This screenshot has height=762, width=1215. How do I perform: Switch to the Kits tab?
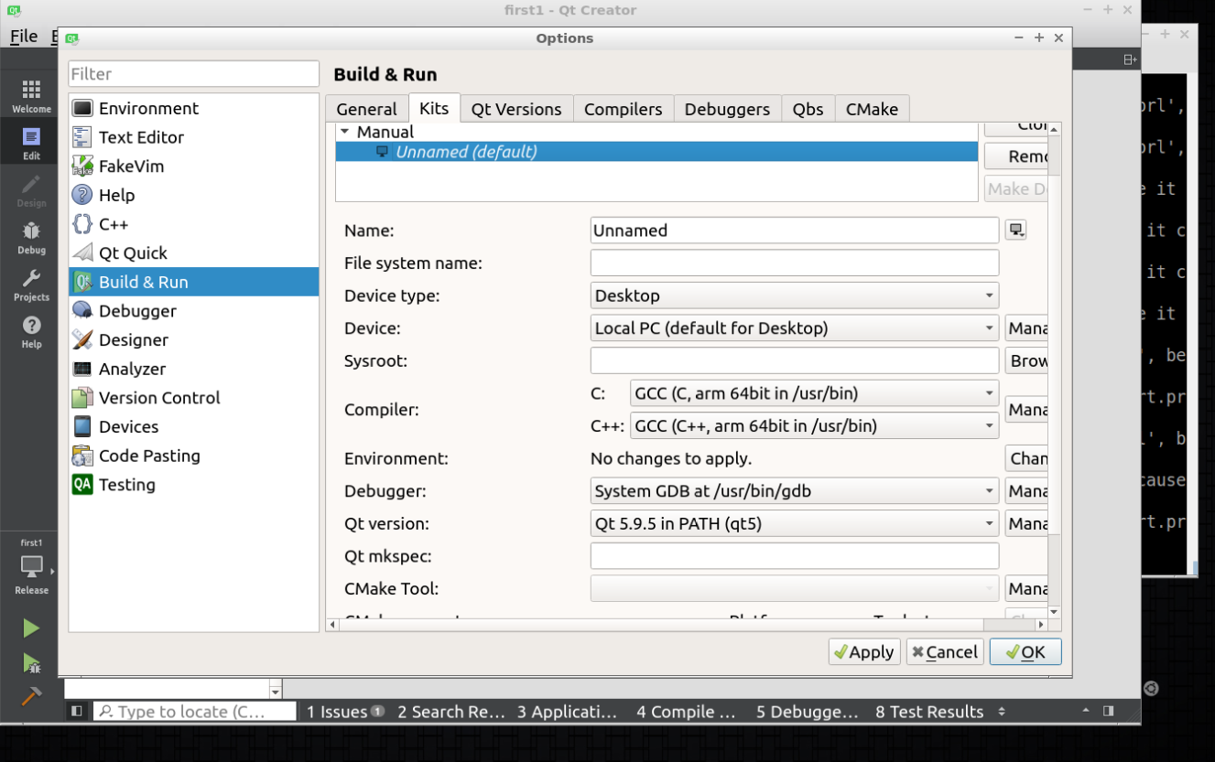click(x=434, y=107)
